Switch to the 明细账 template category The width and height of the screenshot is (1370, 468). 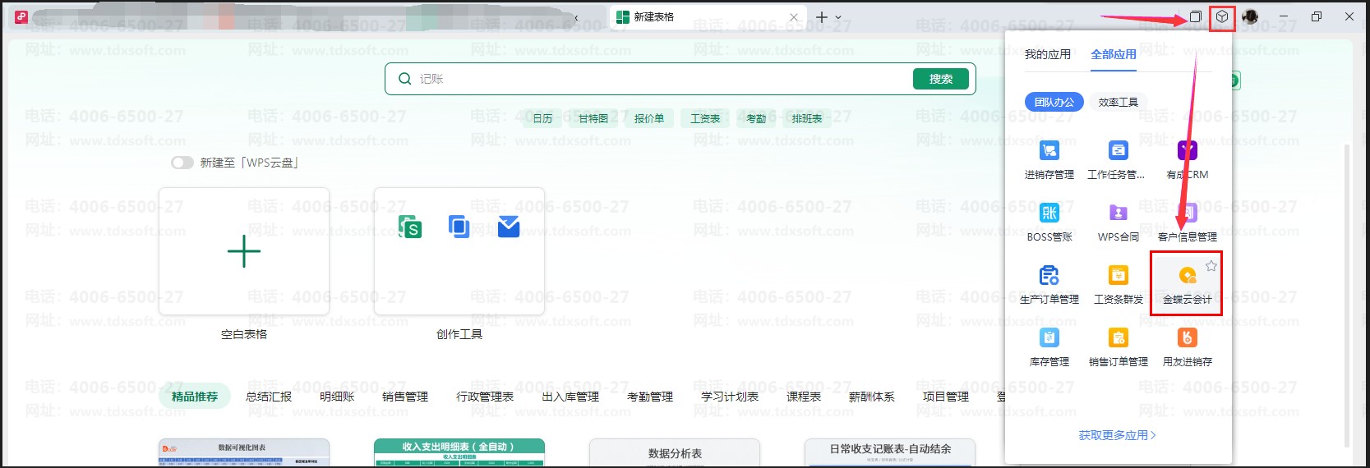[x=337, y=397]
